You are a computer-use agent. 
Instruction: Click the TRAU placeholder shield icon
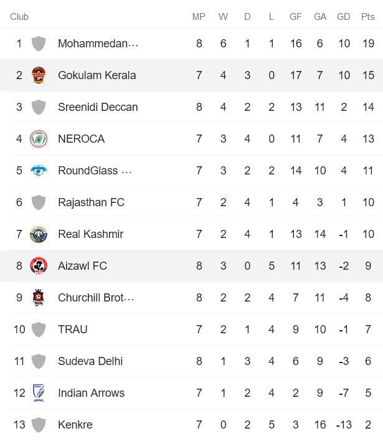[x=39, y=330]
